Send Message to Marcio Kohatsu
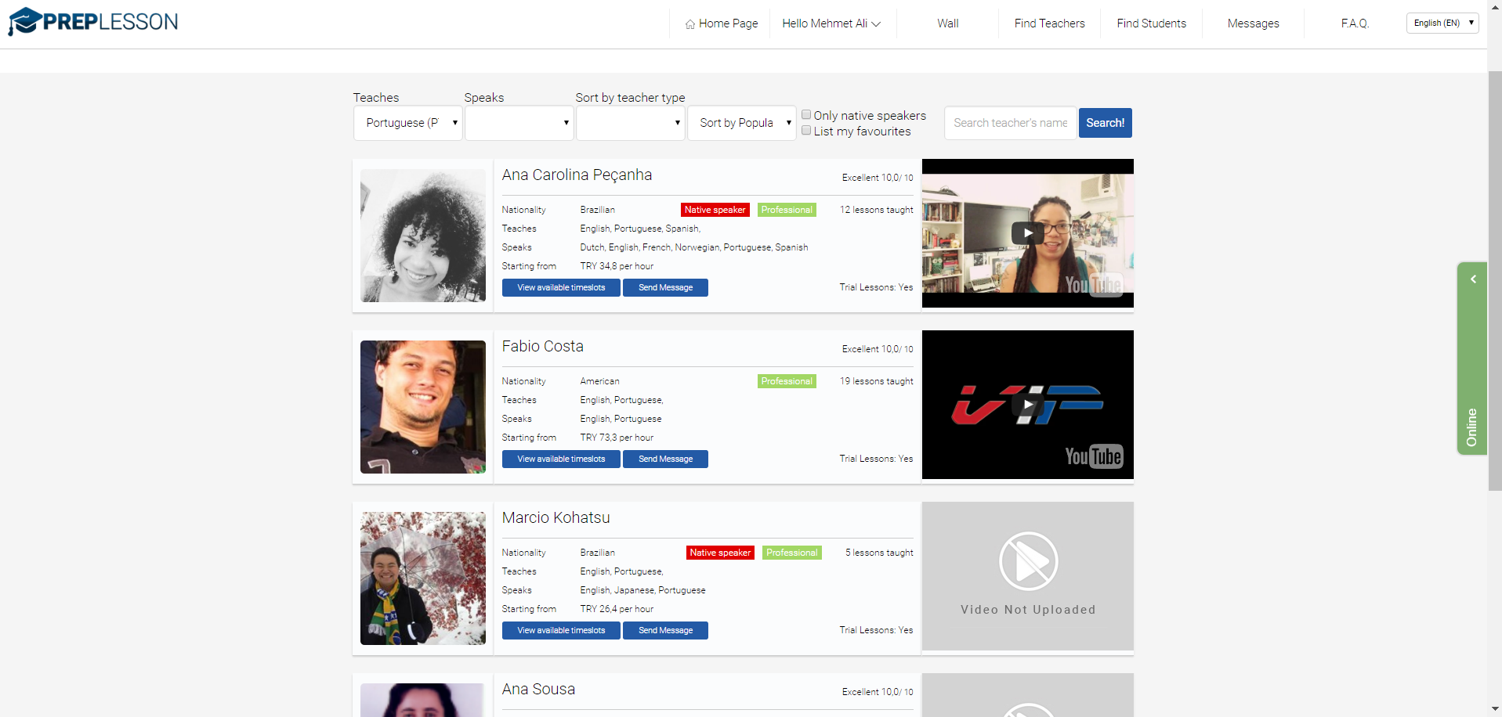 (x=665, y=631)
